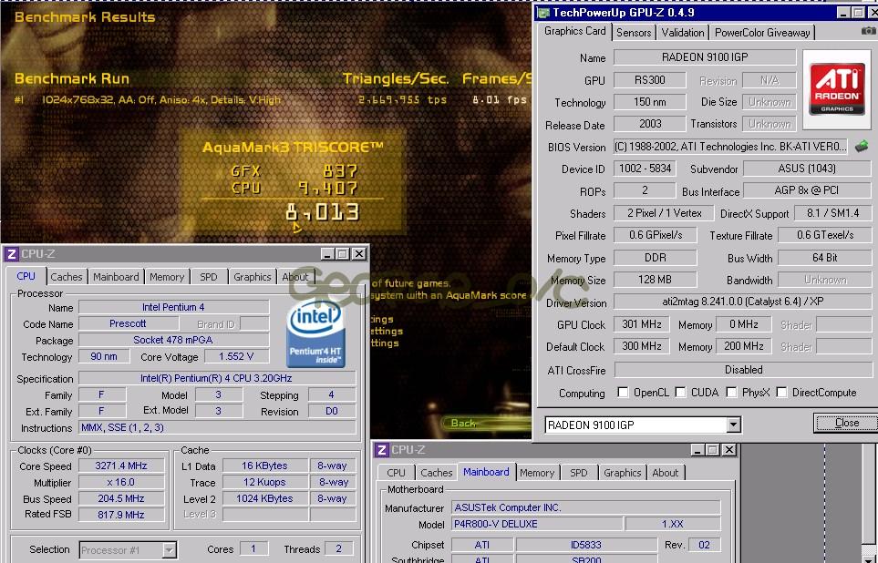878x563 pixels.
Task: Click the ATI Radeon logo in GPU-Z
Action: point(837,89)
